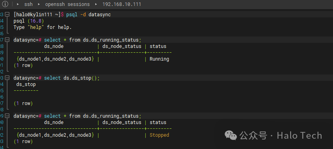This screenshot has height=149, width=333.
Task: Click the ds_node_status header above the Running row
Action: (122, 46)
